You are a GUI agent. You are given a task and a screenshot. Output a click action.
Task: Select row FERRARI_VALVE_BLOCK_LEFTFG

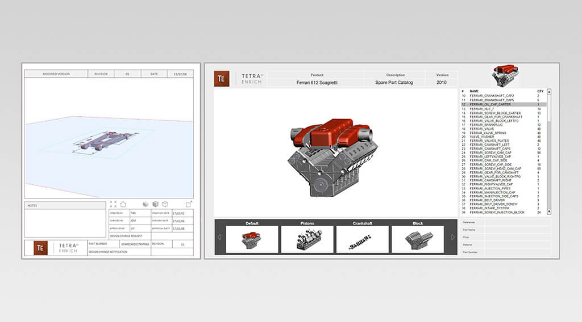click(x=504, y=121)
